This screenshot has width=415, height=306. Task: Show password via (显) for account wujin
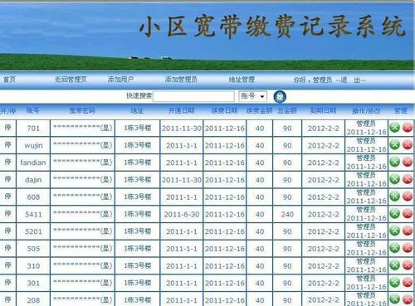pos(106,145)
